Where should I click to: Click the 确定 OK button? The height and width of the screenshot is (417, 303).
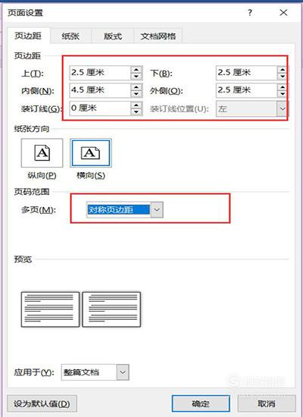(201, 403)
